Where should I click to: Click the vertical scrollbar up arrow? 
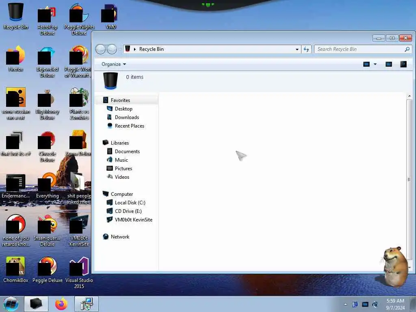coord(409,96)
